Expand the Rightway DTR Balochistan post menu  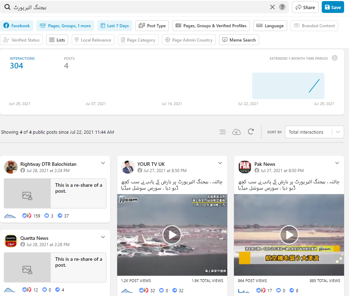coord(103,163)
